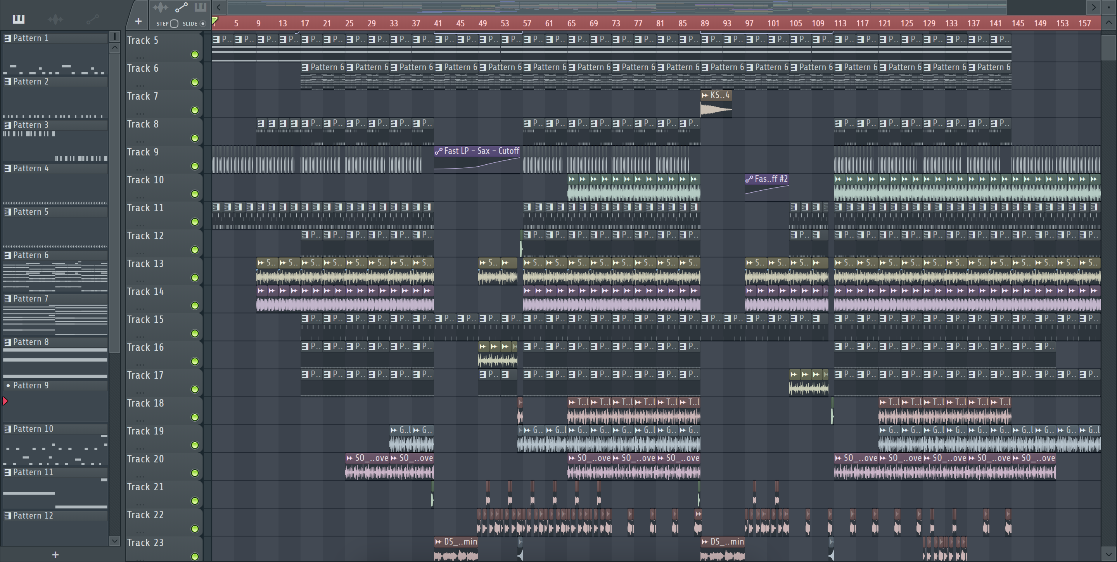This screenshot has height=562, width=1117.
Task: Click the piano icon of Pattern 8
Action: click(x=7, y=342)
